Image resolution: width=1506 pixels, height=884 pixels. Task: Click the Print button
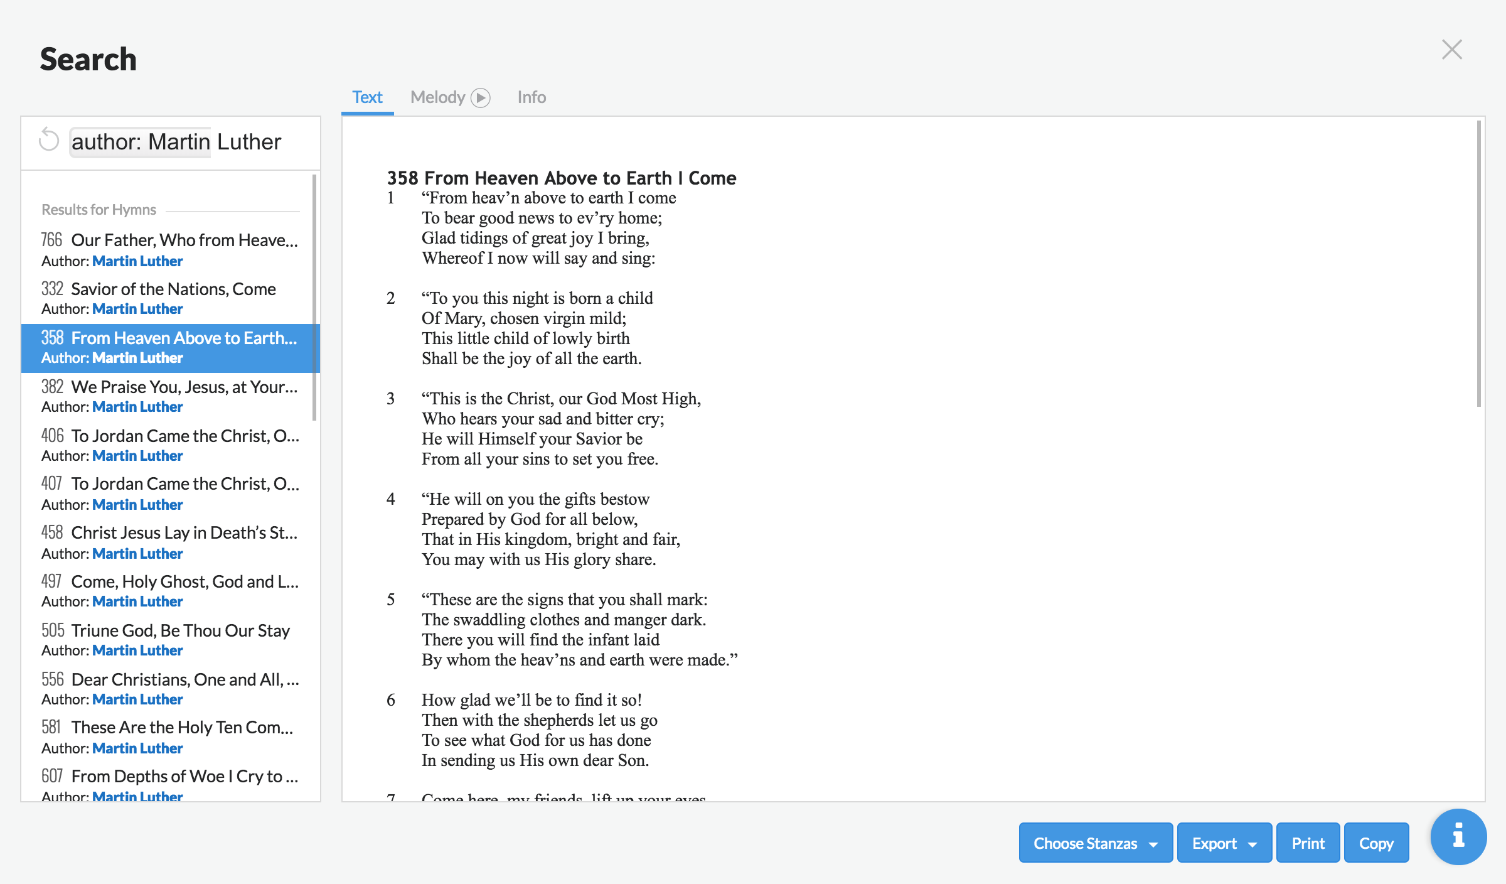click(x=1308, y=843)
